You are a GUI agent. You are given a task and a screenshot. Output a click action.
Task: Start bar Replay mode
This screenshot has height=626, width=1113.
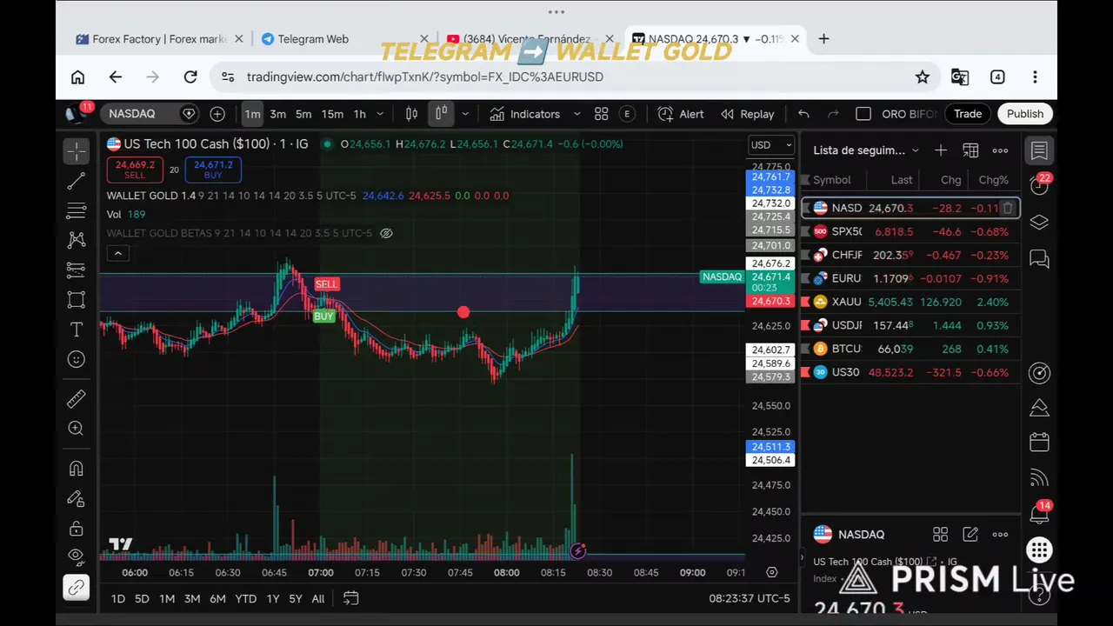pos(748,114)
